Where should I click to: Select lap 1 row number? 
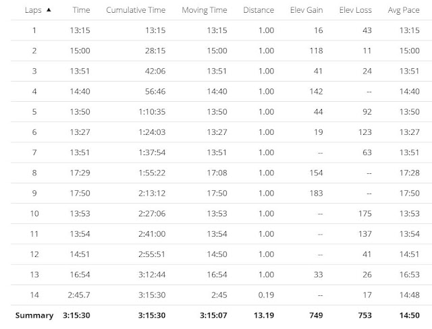coord(34,30)
